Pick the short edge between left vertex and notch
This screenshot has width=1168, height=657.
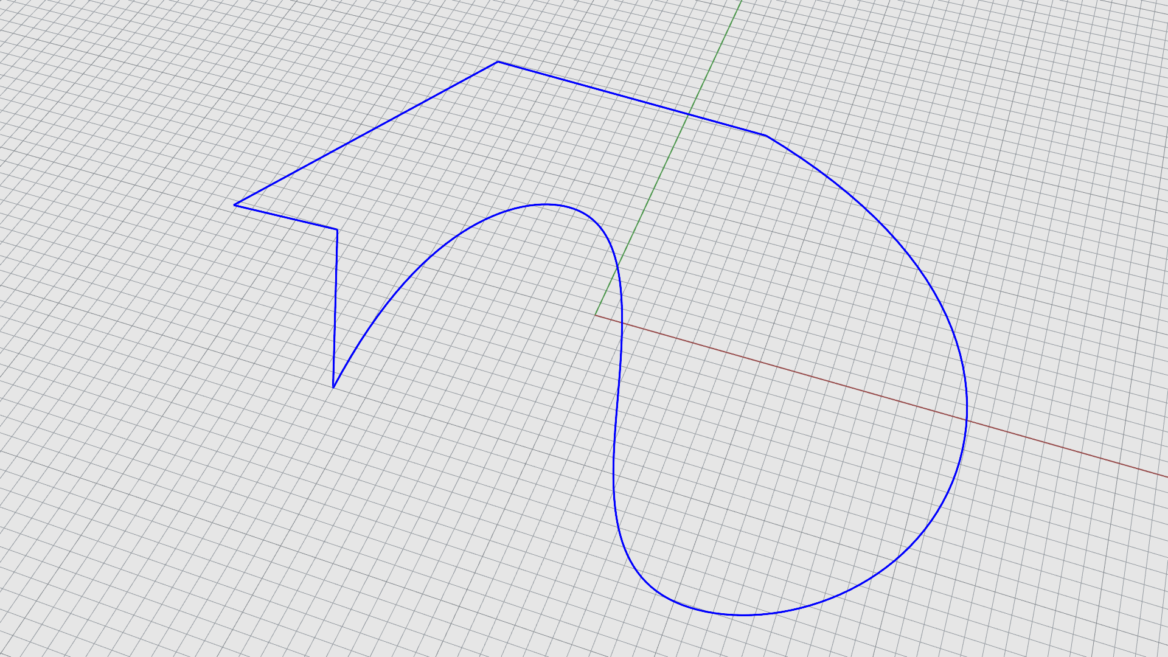point(286,217)
